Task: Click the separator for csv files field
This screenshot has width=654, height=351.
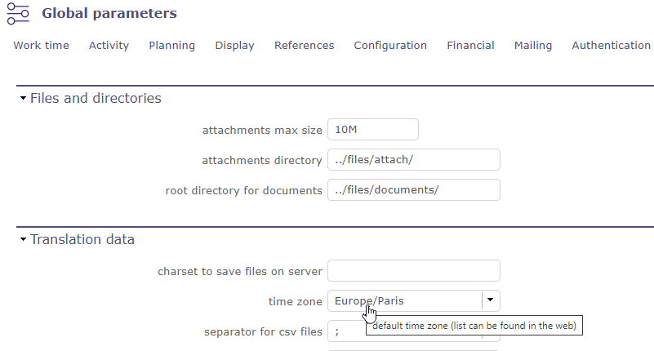Action: point(347,331)
